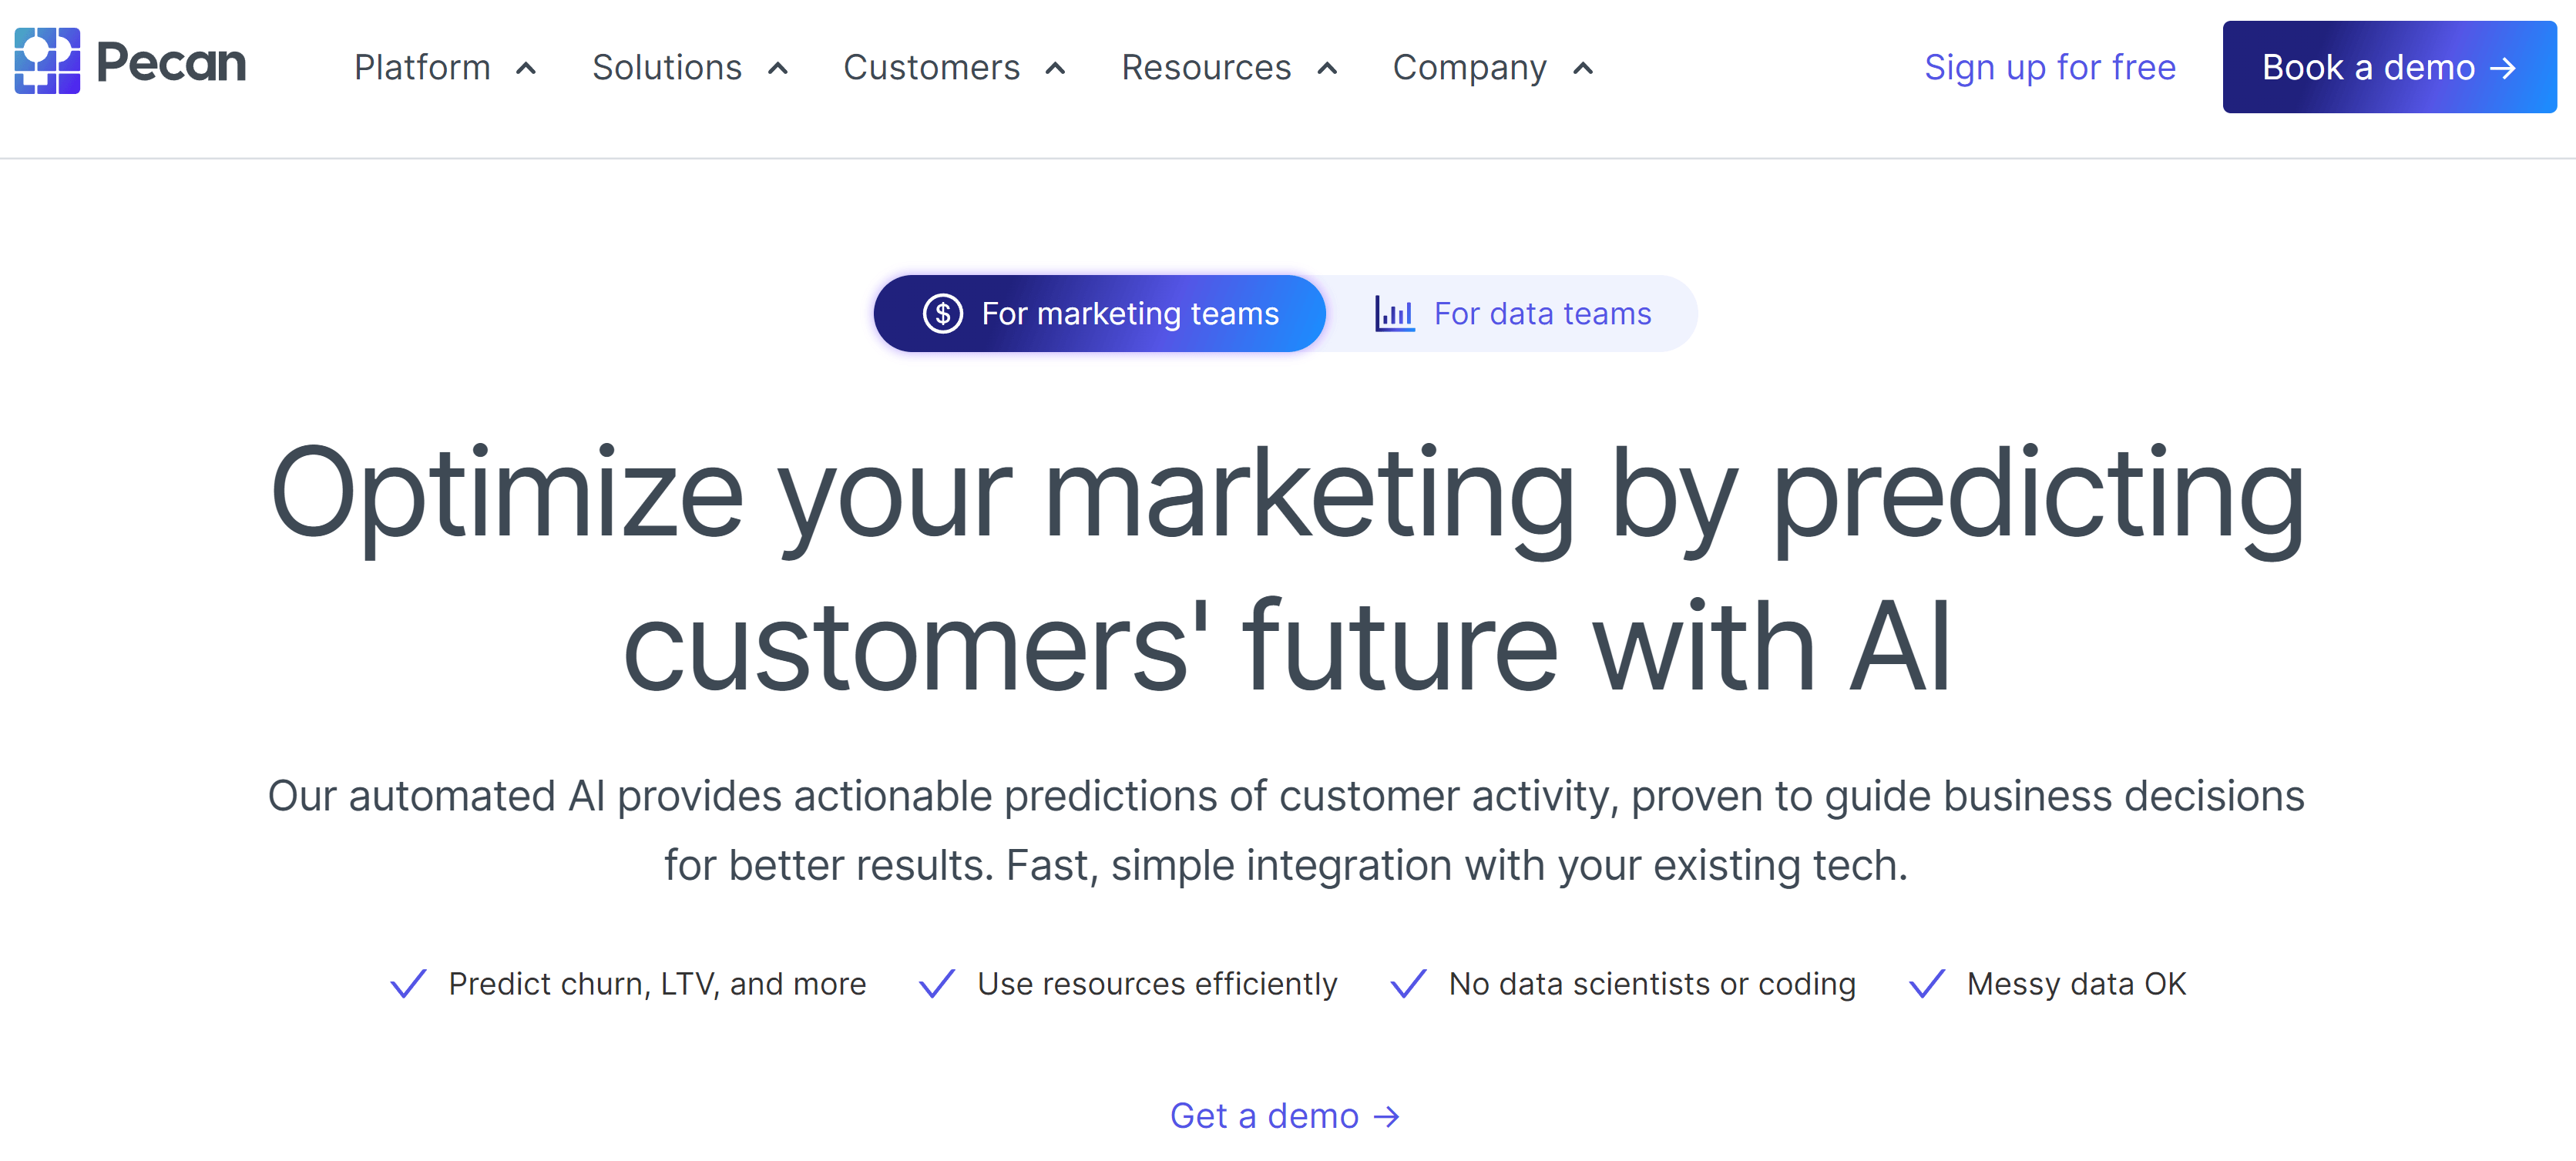Click checkmark beside Use resources efficiently
The height and width of the screenshot is (1161, 2576).
coord(937,984)
